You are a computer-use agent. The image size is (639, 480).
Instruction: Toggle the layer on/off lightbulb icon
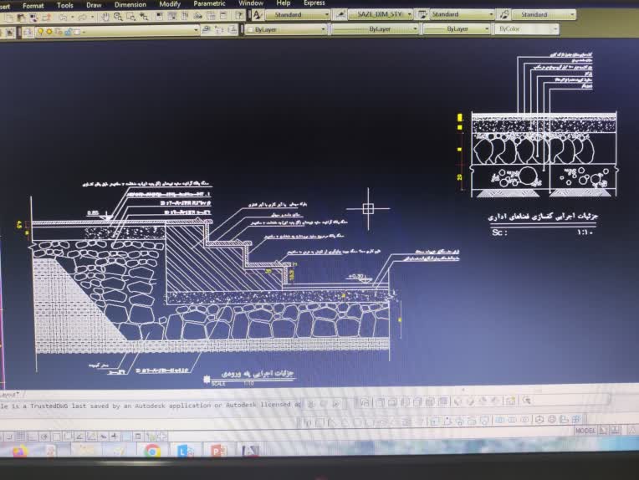40,32
